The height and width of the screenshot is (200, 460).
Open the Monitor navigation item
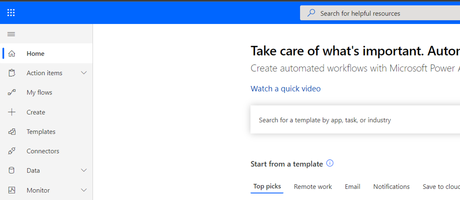click(46, 190)
